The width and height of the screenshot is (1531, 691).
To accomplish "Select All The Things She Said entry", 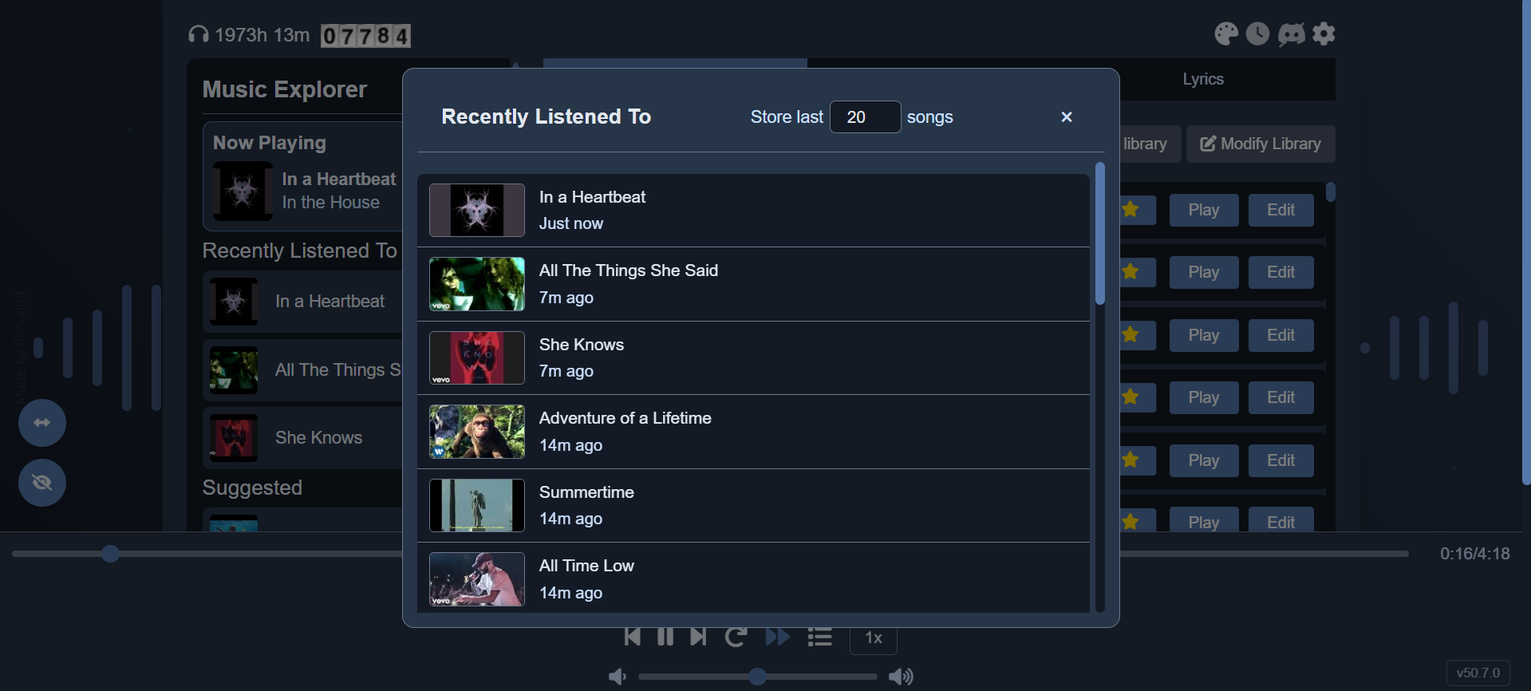I will [753, 284].
